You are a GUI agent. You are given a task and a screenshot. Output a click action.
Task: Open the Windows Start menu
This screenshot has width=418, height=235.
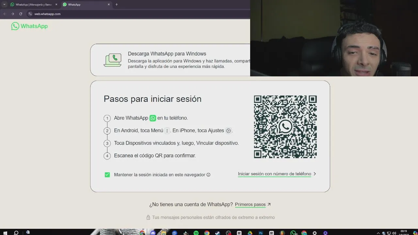pyautogui.click(x=5, y=232)
